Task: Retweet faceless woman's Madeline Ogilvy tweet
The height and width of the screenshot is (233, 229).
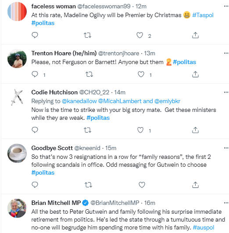Action: point(87,35)
